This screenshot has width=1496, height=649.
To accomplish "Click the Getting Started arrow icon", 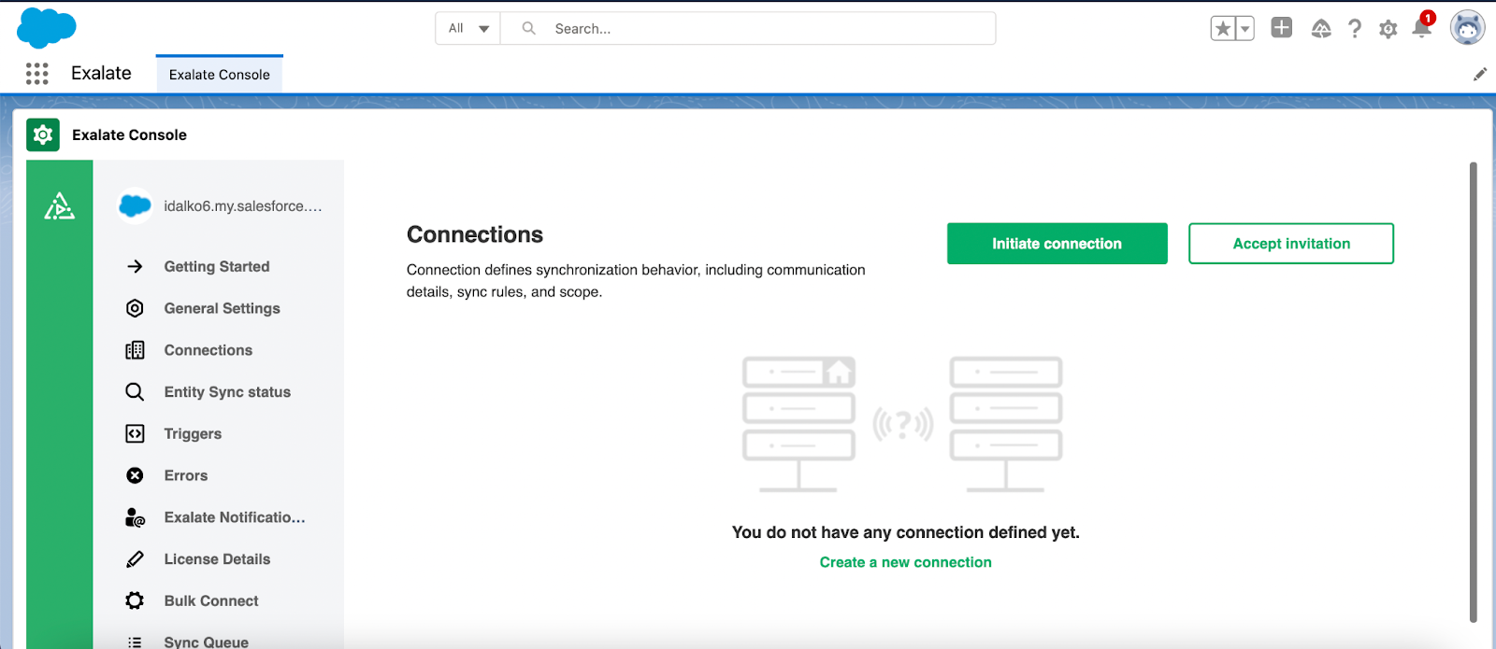I will [135, 266].
